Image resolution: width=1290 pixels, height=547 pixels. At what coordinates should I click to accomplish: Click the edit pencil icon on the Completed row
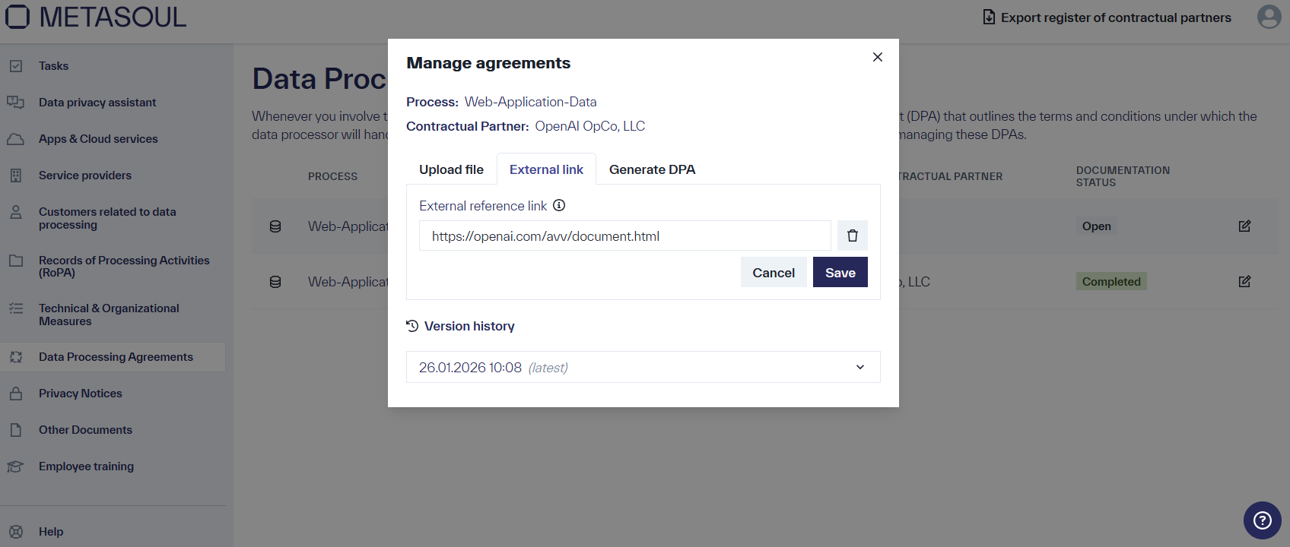(1244, 281)
